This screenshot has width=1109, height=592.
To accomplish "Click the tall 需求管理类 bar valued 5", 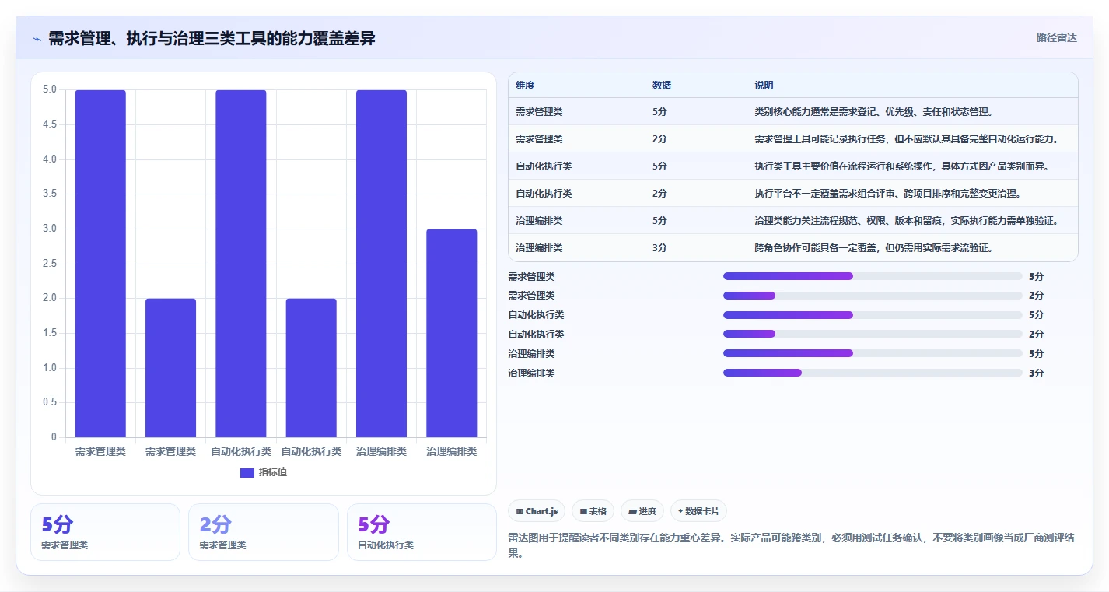I will 100,264.
